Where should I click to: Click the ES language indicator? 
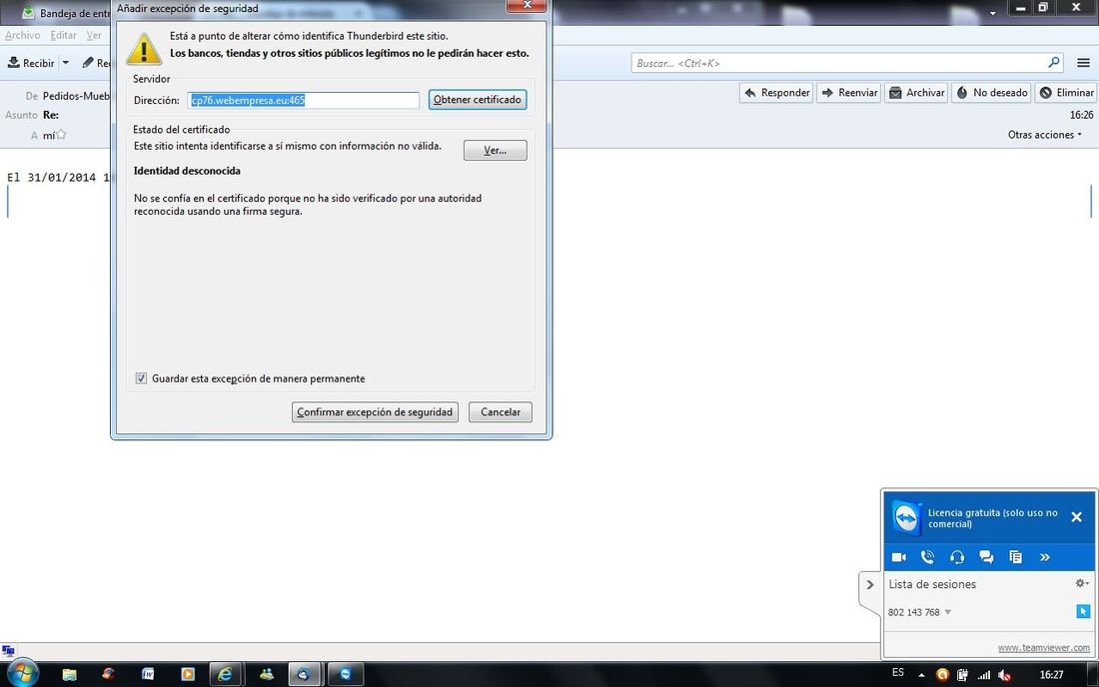click(x=898, y=672)
